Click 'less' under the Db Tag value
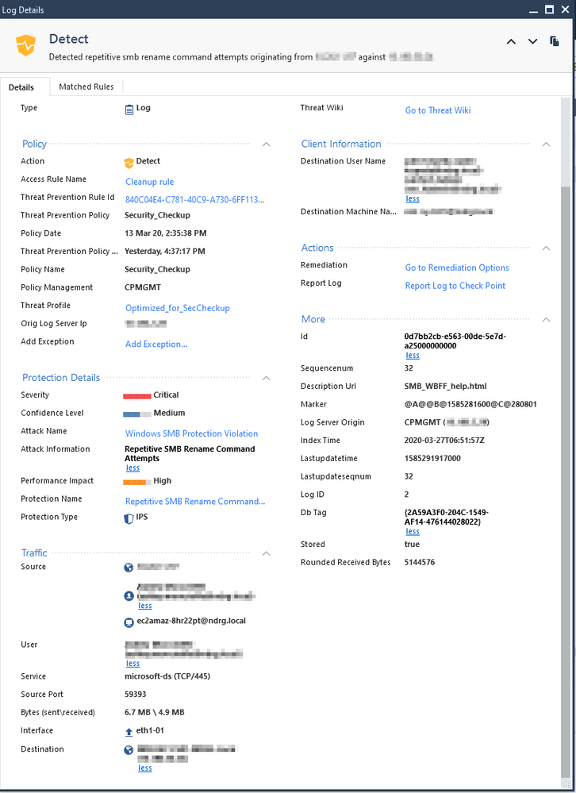The height and width of the screenshot is (793, 576). (413, 532)
